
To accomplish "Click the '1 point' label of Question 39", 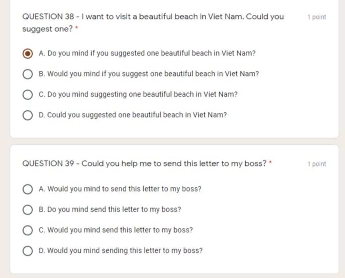I will pos(317,164).
